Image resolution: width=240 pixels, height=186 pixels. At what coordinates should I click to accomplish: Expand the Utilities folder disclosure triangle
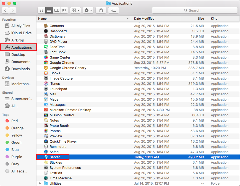(40, 184)
